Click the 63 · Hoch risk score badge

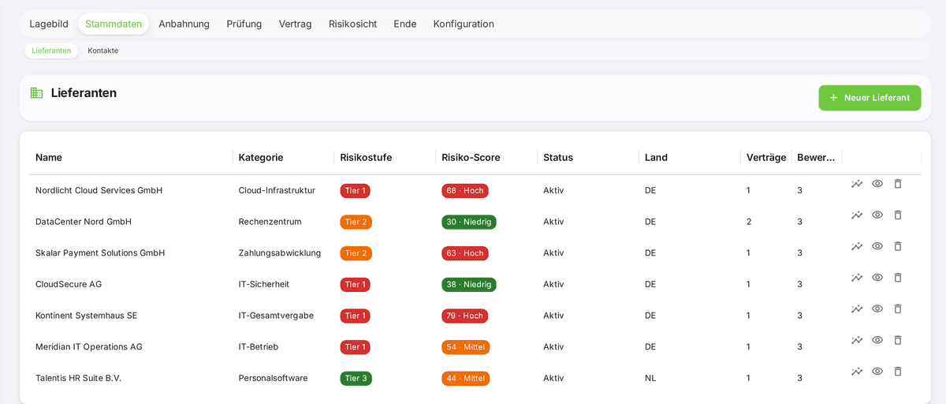point(465,253)
